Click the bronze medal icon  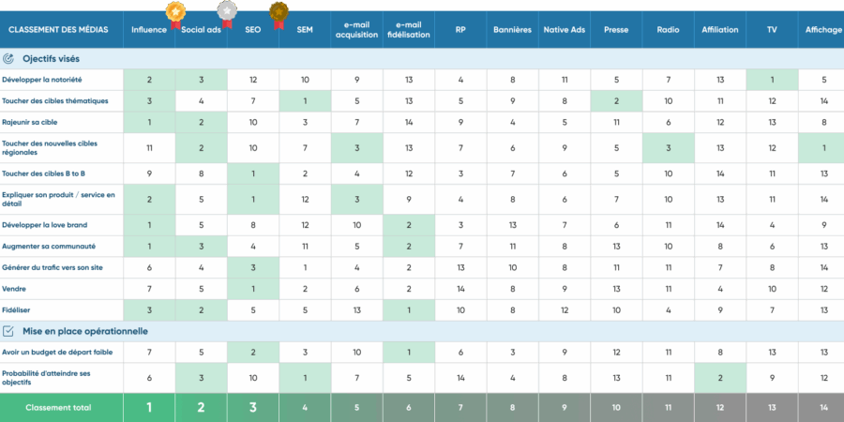point(279,12)
